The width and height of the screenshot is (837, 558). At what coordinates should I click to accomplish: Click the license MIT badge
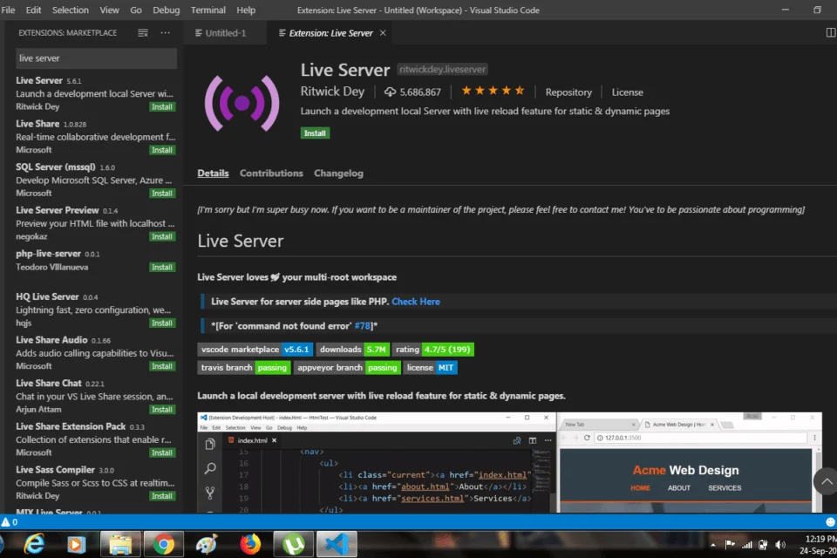tap(430, 367)
